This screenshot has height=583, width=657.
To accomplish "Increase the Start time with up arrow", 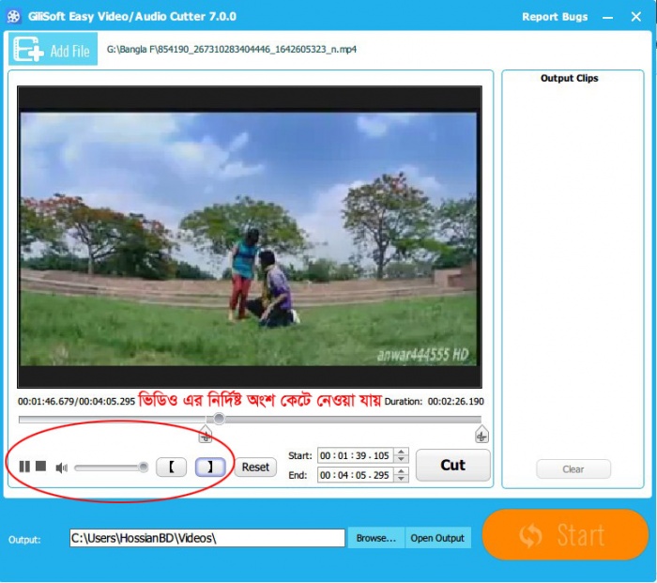I will (x=402, y=452).
